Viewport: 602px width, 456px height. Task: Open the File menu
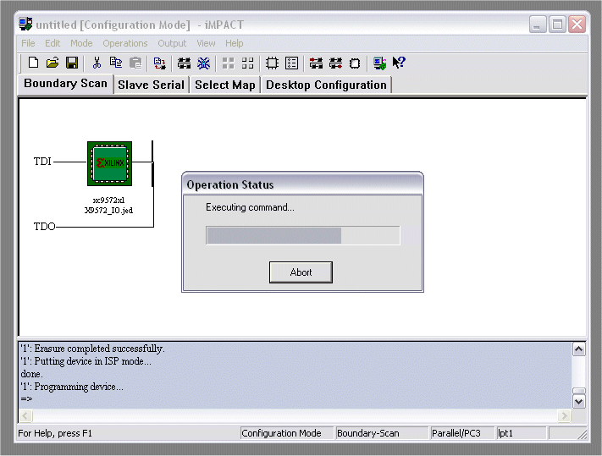28,43
